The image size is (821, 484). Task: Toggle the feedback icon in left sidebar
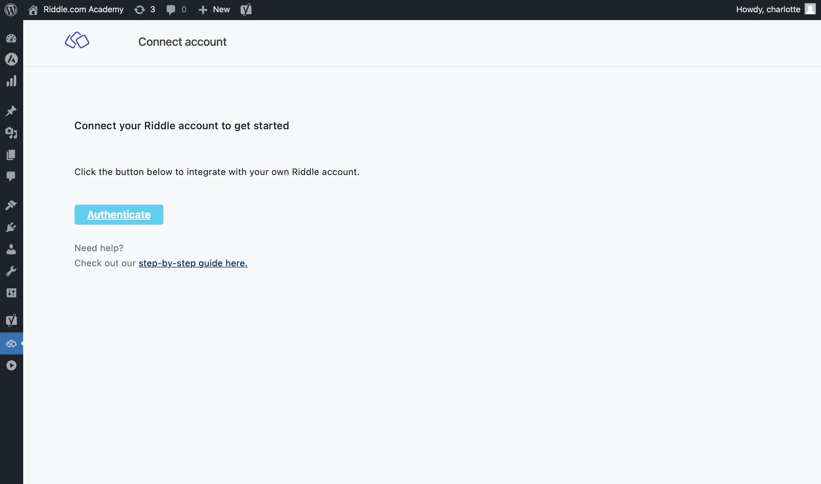coord(11,177)
